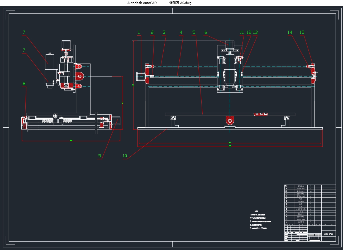Select the green part label 12
This screenshot has height=250, width=343.
tap(249, 32)
